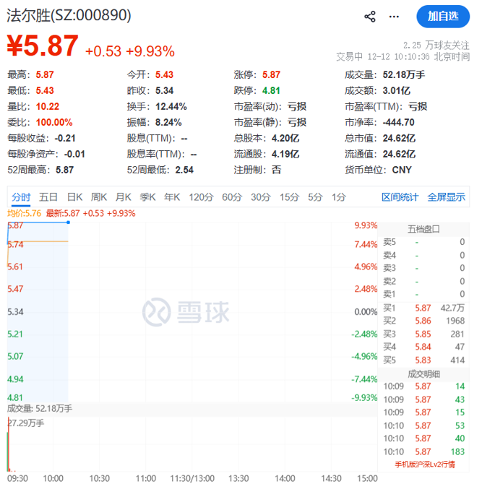This screenshot has height=484, width=482.
Task: Open the three-dot more options menu
Action: click(x=394, y=16)
